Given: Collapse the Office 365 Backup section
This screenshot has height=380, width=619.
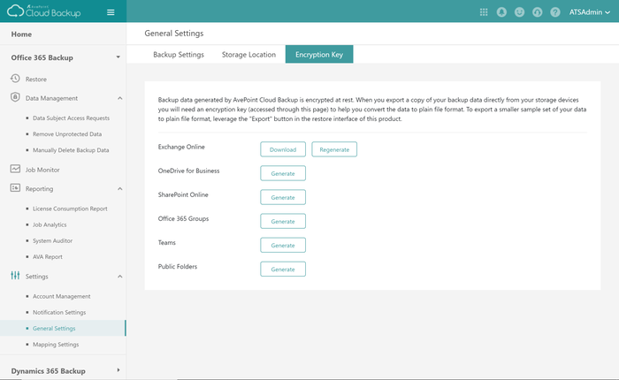Looking at the screenshot, I should pos(118,57).
